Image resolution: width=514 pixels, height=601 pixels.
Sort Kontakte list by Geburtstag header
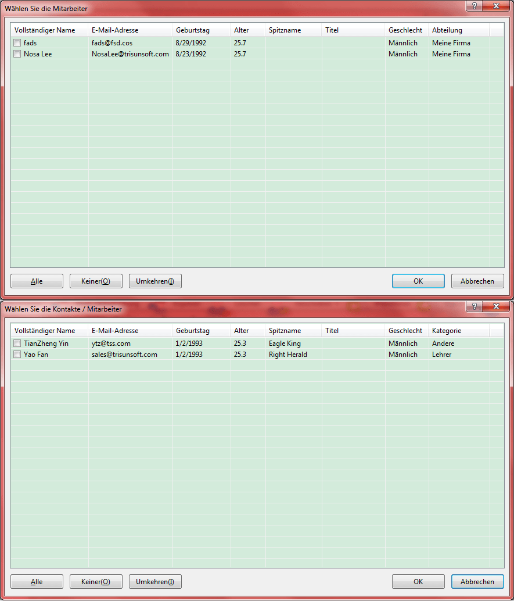(202, 330)
